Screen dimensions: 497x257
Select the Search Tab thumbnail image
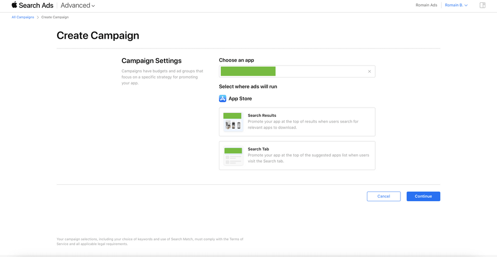pos(232,155)
